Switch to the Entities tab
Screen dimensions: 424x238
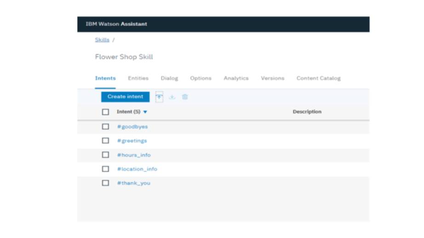click(x=138, y=78)
